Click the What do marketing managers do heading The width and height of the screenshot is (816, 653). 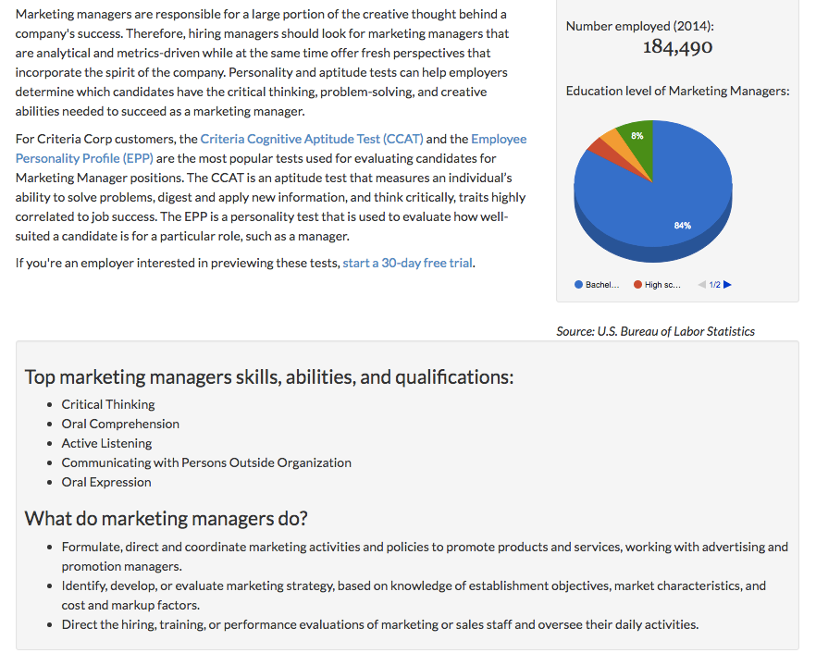click(166, 518)
